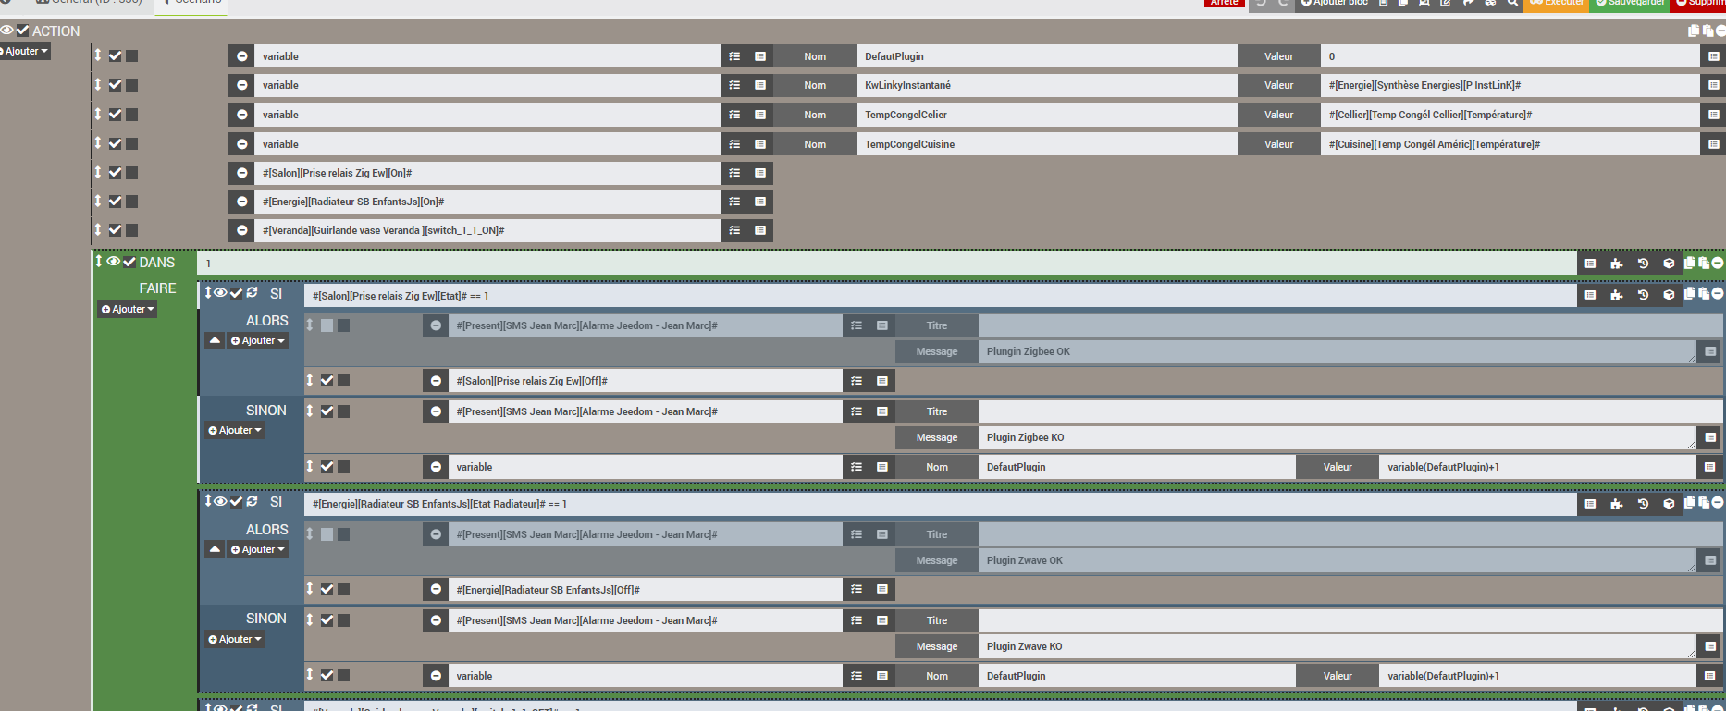Paste into the ACTION block

coord(1707,31)
